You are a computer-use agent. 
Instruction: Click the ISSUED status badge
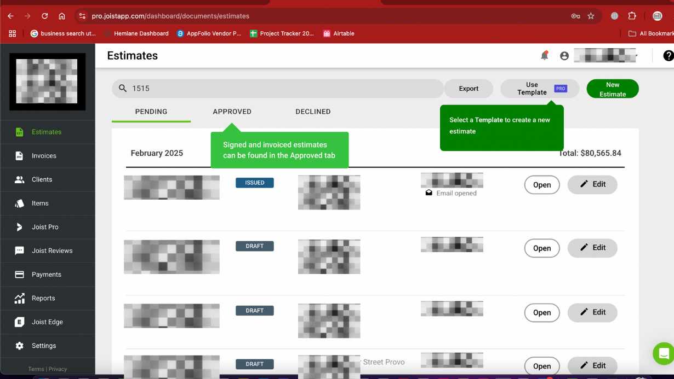click(255, 183)
